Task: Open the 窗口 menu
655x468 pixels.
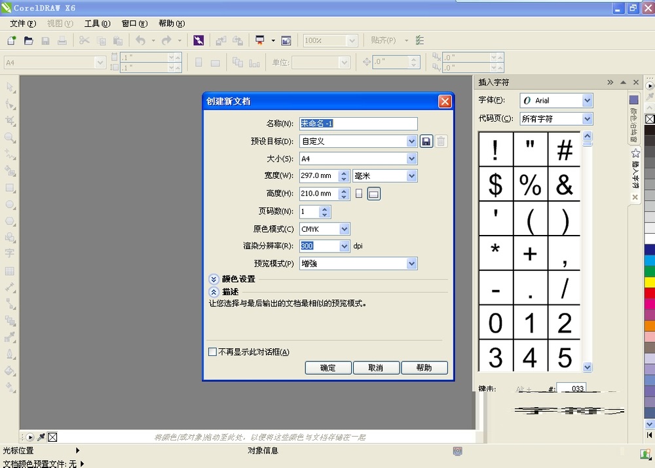Action: [x=134, y=24]
